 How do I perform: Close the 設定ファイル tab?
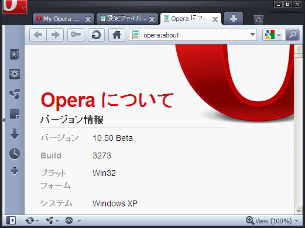[152, 19]
